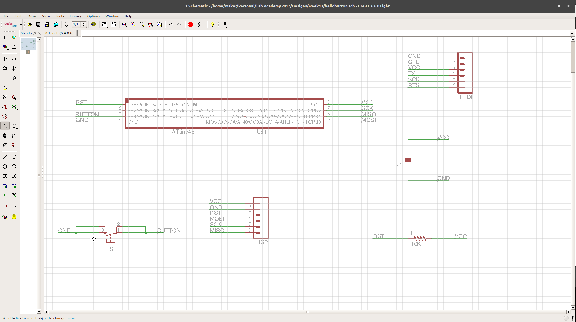This screenshot has width=576, height=322.
Task: Select the Rectangle tool
Action: click(x=5, y=176)
